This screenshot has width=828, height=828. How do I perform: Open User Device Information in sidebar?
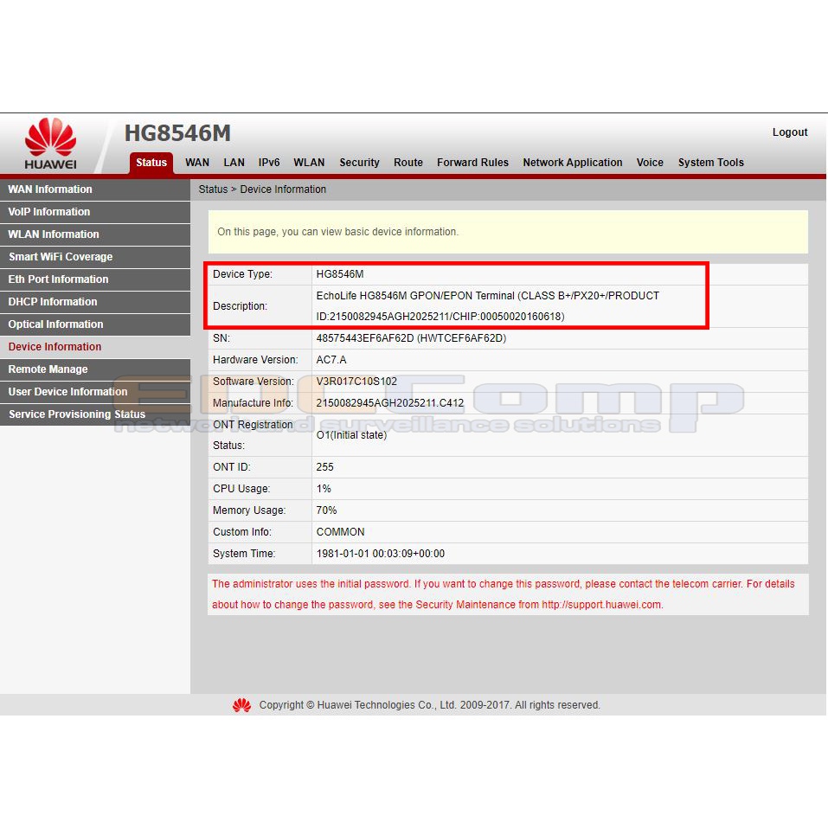[95, 392]
